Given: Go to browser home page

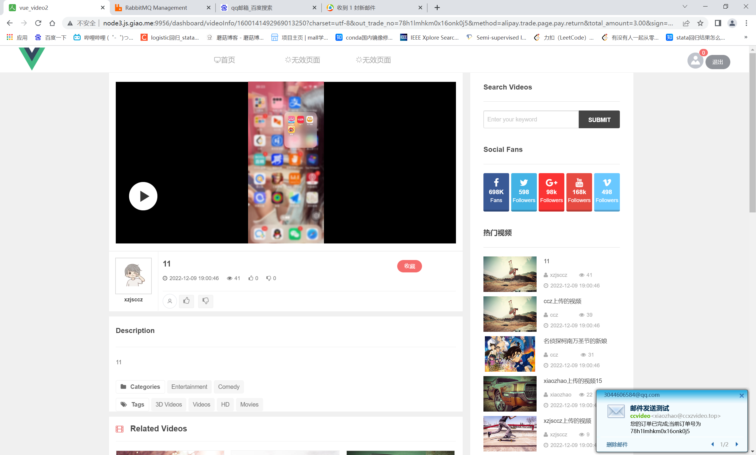Looking at the screenshot, I should pyautogui.click(x=52, y=23).
